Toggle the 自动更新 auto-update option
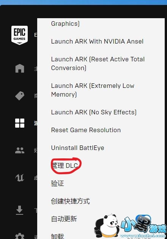The width and height of the screenshot is (167, 239). coord(64,219)
